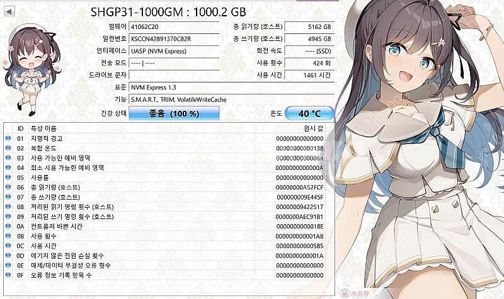This screenshot has width=504, height=299.
Task: Click the interface field UASP (NVM Express)
Action: [x=174, y=51]
